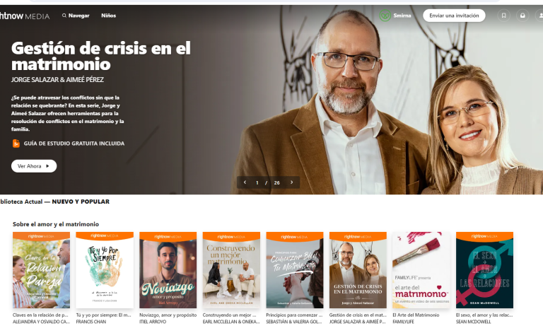Viewport: 543px width, 326px height.
Task: Go to previous banner slide arrow
Action: tap(245, 182)
